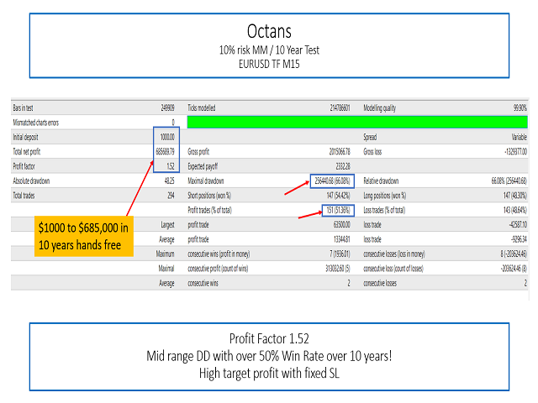The height and width of the screenshot is (403, 538).
Task: Click the 'Gross profit' label
Action: [x=198, y=151]
